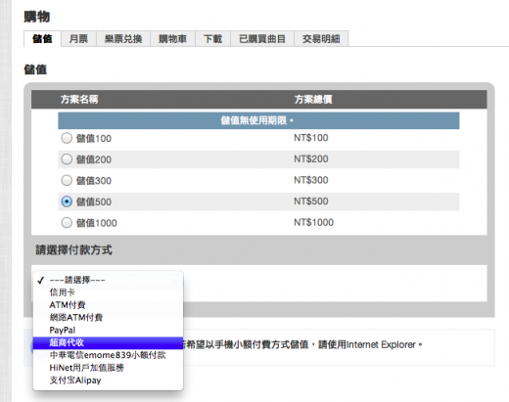Select the highlighted 超商代收 option
The image size is (509, 402).
coord(108,342)
